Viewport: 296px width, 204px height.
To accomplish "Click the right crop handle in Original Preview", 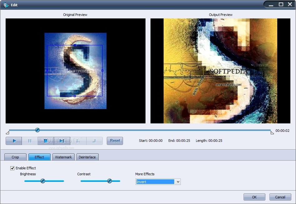I will point(102,71).
